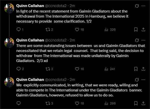Open Quinn Callahan name on first tweet
This screenshot has width=150, height=109.
(30, 6)
